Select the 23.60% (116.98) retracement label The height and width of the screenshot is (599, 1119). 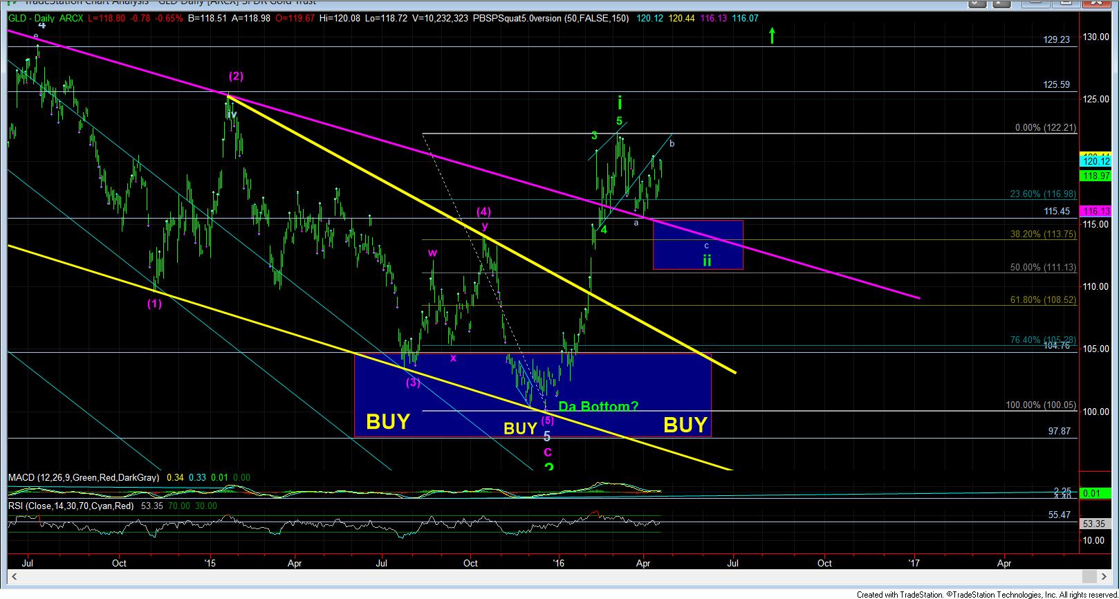[1043, 194]
